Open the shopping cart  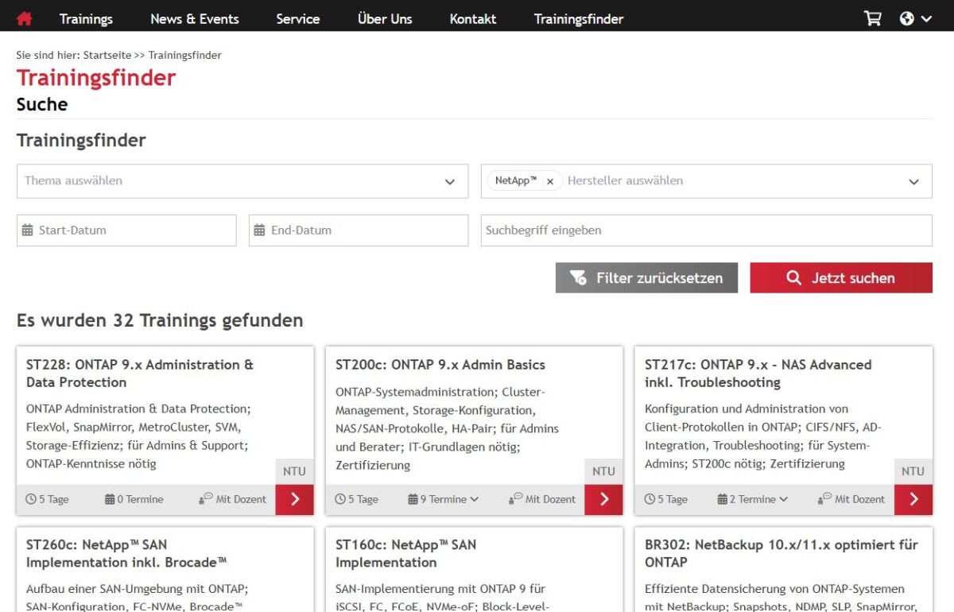pos(873,18)
